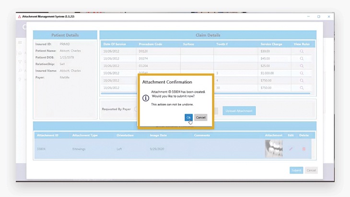View rules for procedure D0120
Image resolution: width=350 pixels, height=197 pixels.
tap(302, 51)
